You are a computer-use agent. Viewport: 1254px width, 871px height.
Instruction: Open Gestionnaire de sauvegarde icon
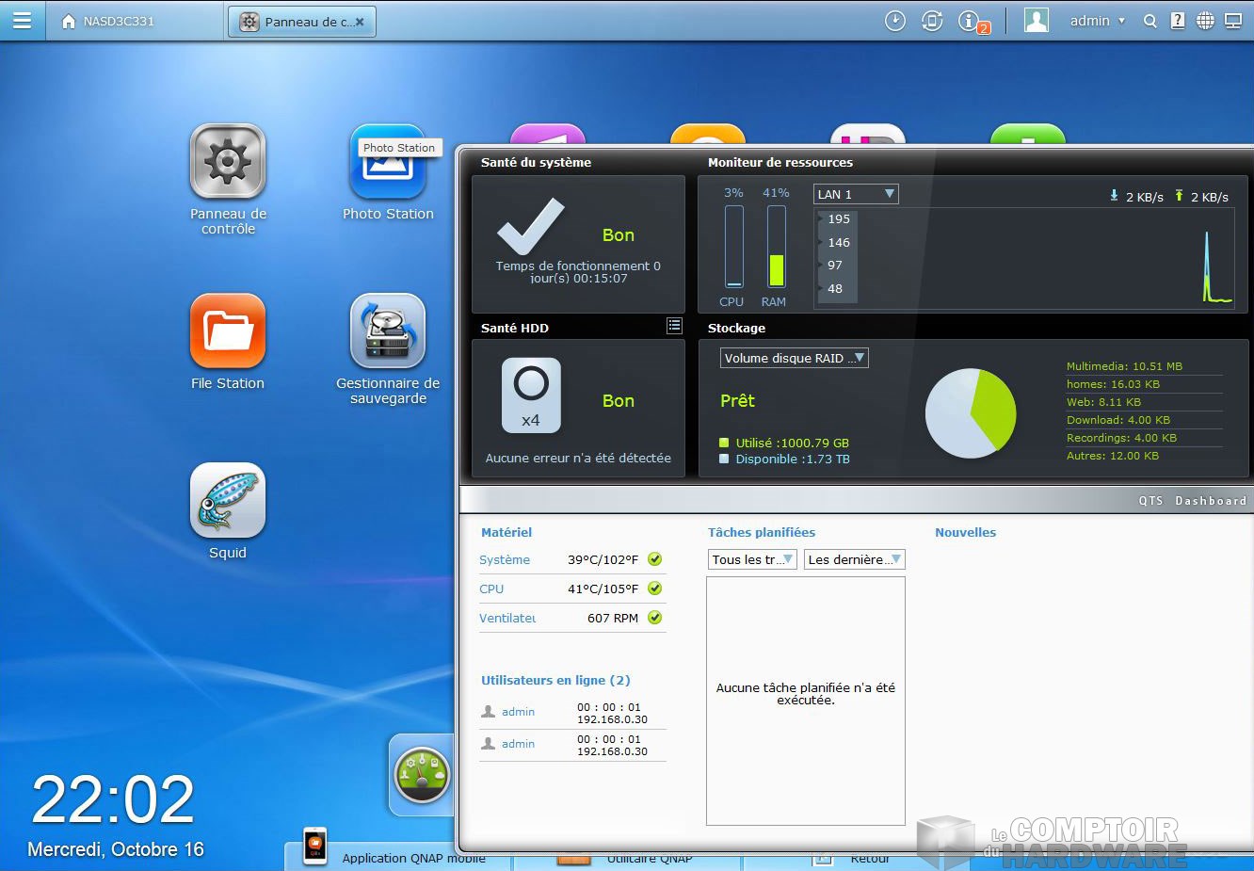387,331
